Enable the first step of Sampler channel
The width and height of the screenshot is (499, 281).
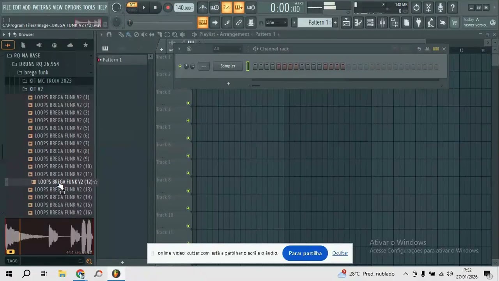coord(255,67)
